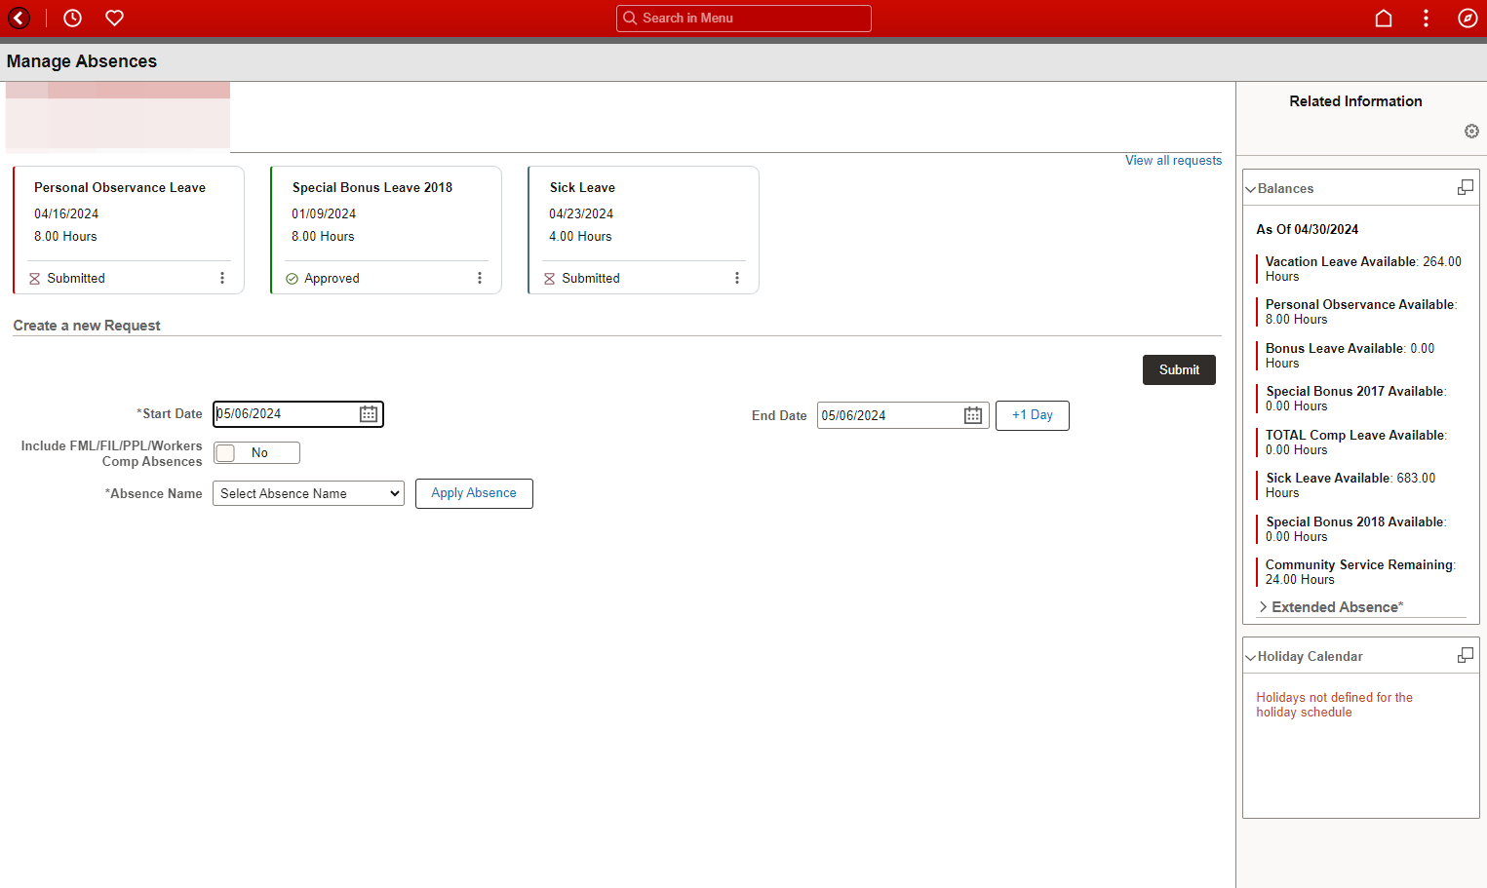The width and height of the screenshot is (1487, 888).
Task: Open End Date calendar picker
Action: (973, 415)
